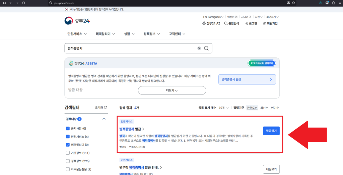Expand the 민원서비스 menu
The height and width of the screenshot is (175, 343).
click(x=77, y=34)
